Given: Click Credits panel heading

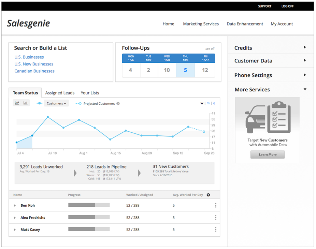Looking at the screenshot, I should click(243, 48).
